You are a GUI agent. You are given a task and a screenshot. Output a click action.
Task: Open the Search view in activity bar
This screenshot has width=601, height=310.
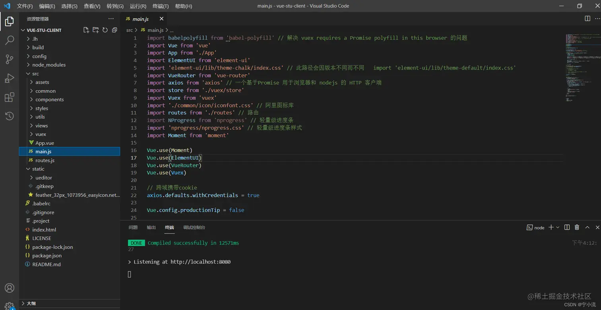[10, 40]
